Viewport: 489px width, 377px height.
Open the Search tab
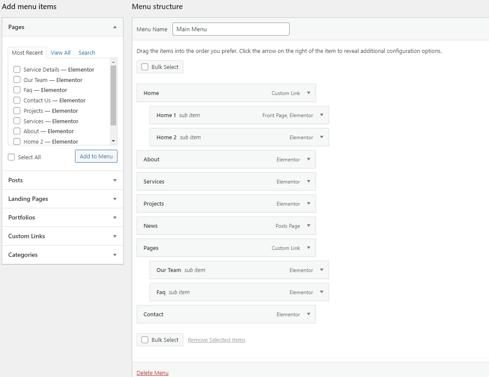click(87, 52)
